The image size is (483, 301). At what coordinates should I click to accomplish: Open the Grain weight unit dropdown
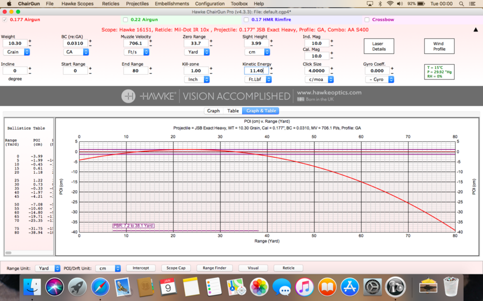(16, 52)
